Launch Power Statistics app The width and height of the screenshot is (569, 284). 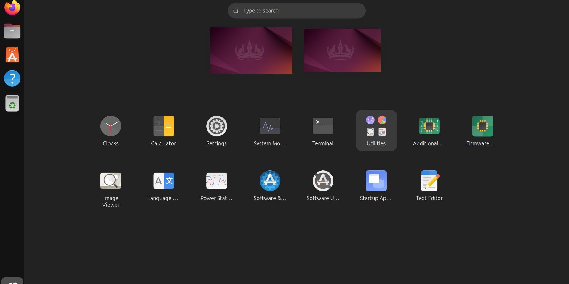click(x=216, y=181)
